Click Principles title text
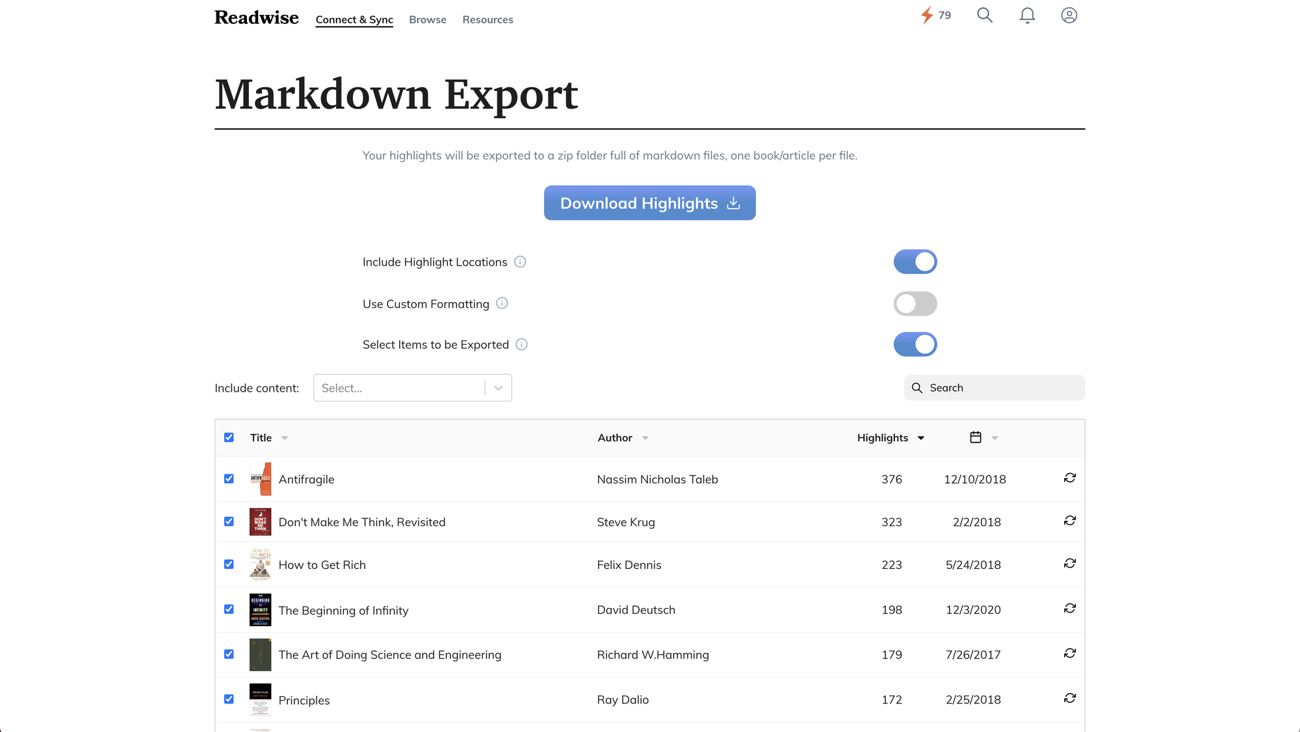Image resolution: width=1300 pixels, height=732 pixels. point(304,700)
